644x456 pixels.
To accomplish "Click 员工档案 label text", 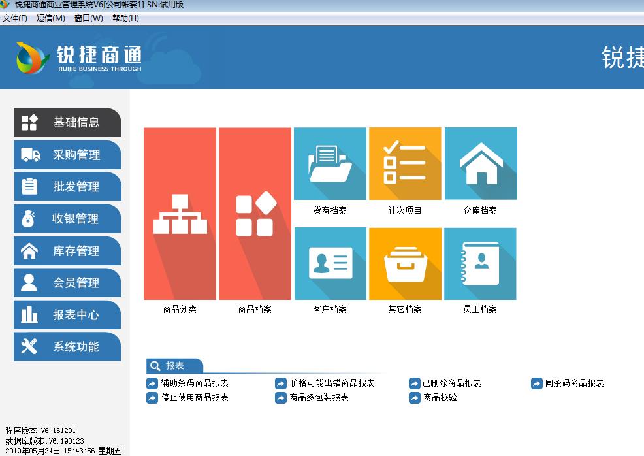I will [481, 309].
